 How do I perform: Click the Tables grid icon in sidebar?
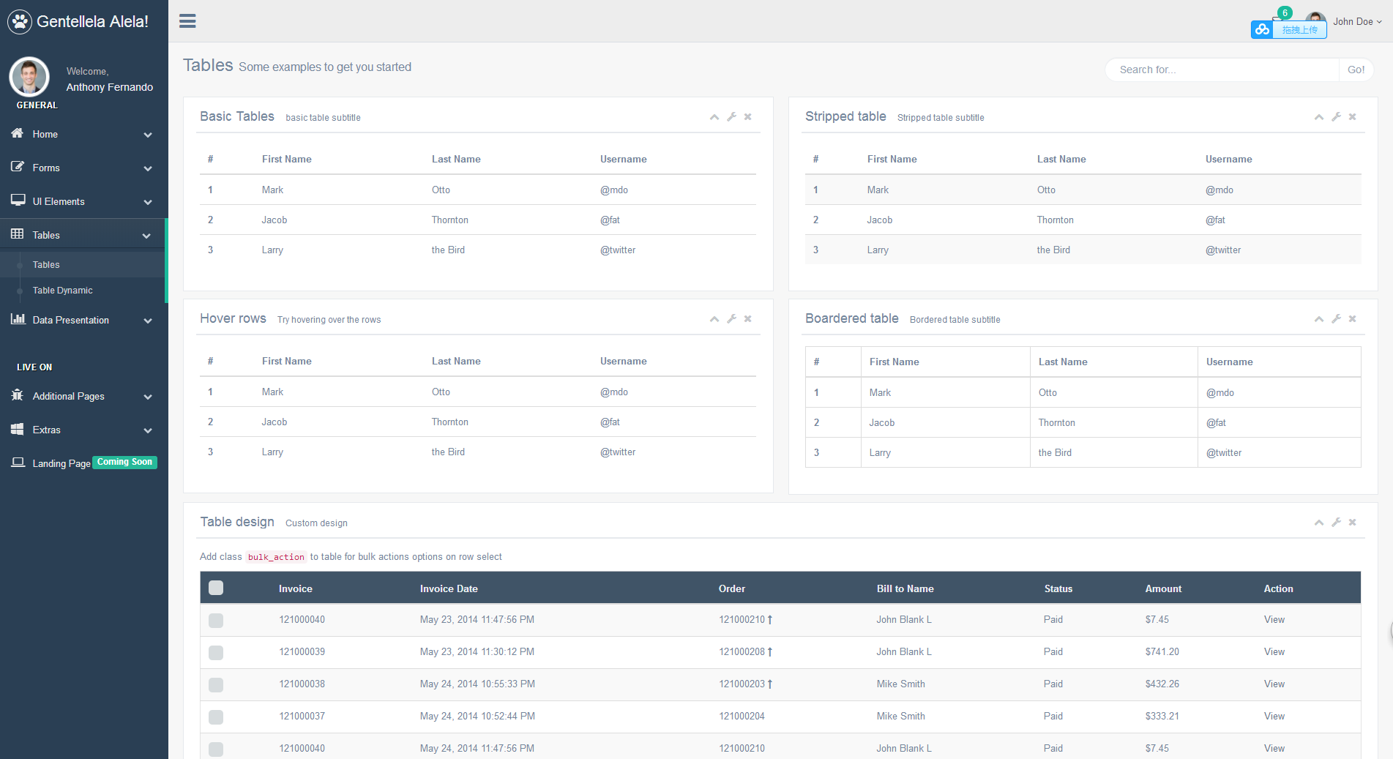(x=18, y=234)
